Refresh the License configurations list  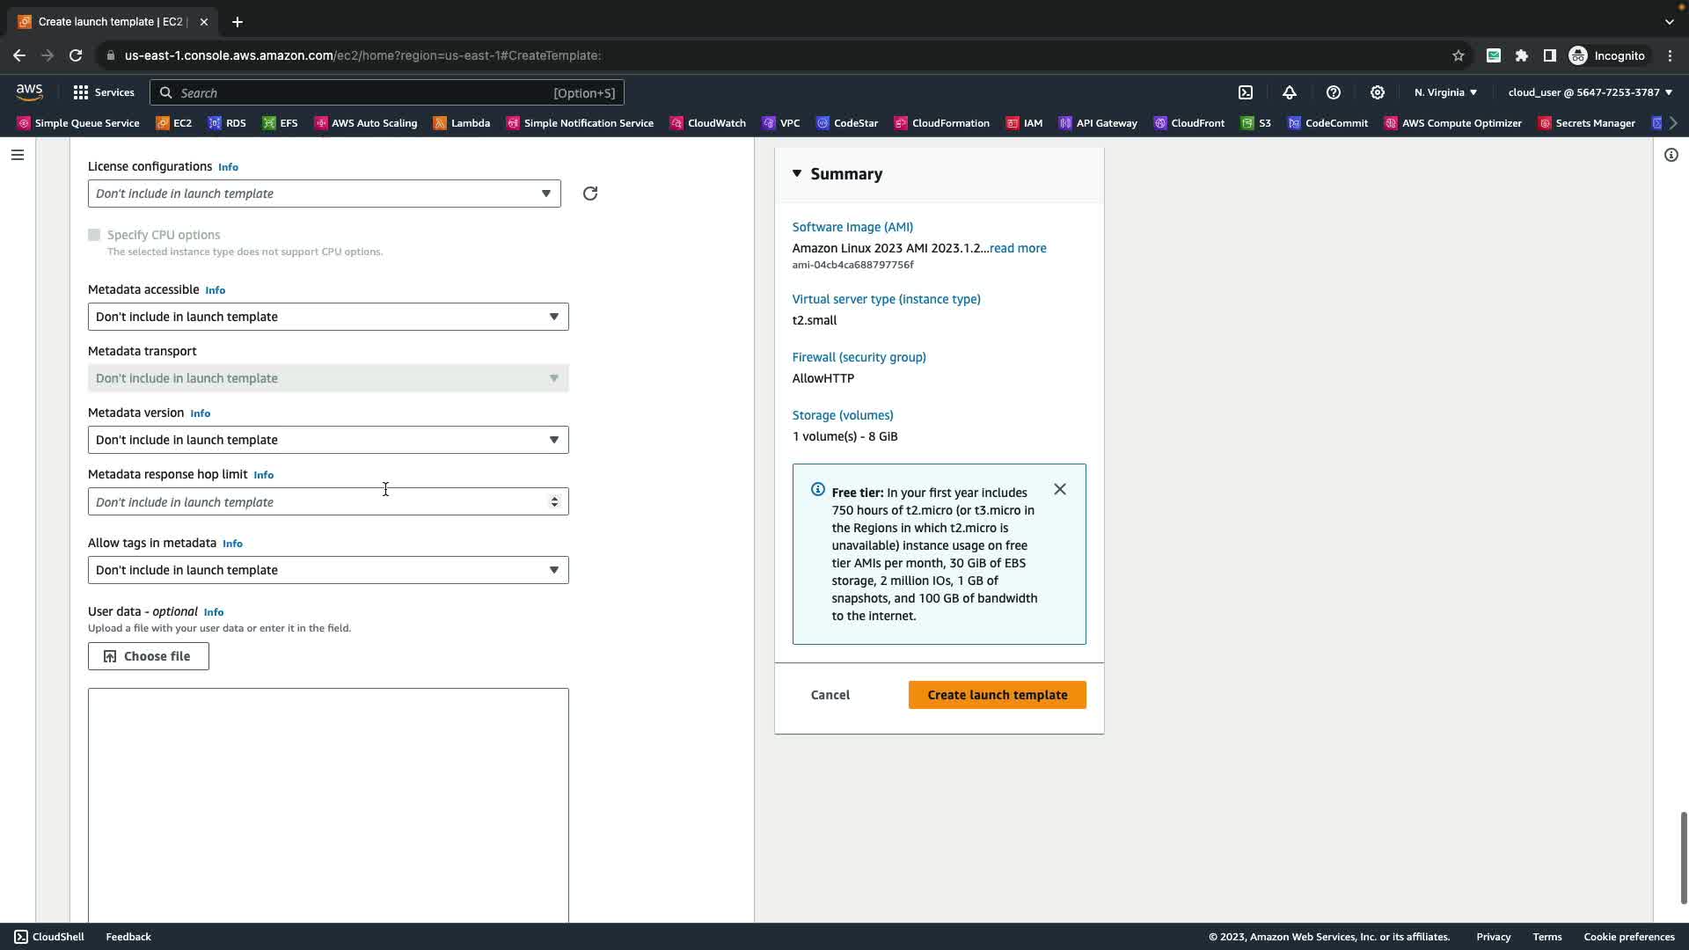point(590,194)
